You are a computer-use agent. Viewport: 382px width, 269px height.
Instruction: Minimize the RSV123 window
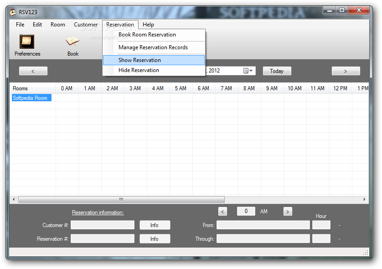click(330, 10)
